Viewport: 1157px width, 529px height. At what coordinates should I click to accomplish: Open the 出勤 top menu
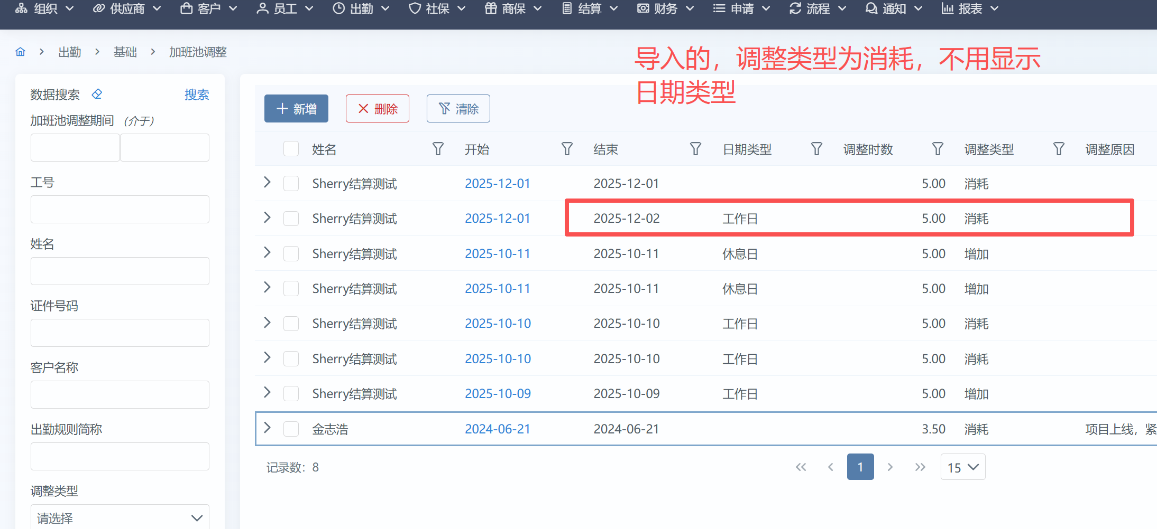[361, 9]
